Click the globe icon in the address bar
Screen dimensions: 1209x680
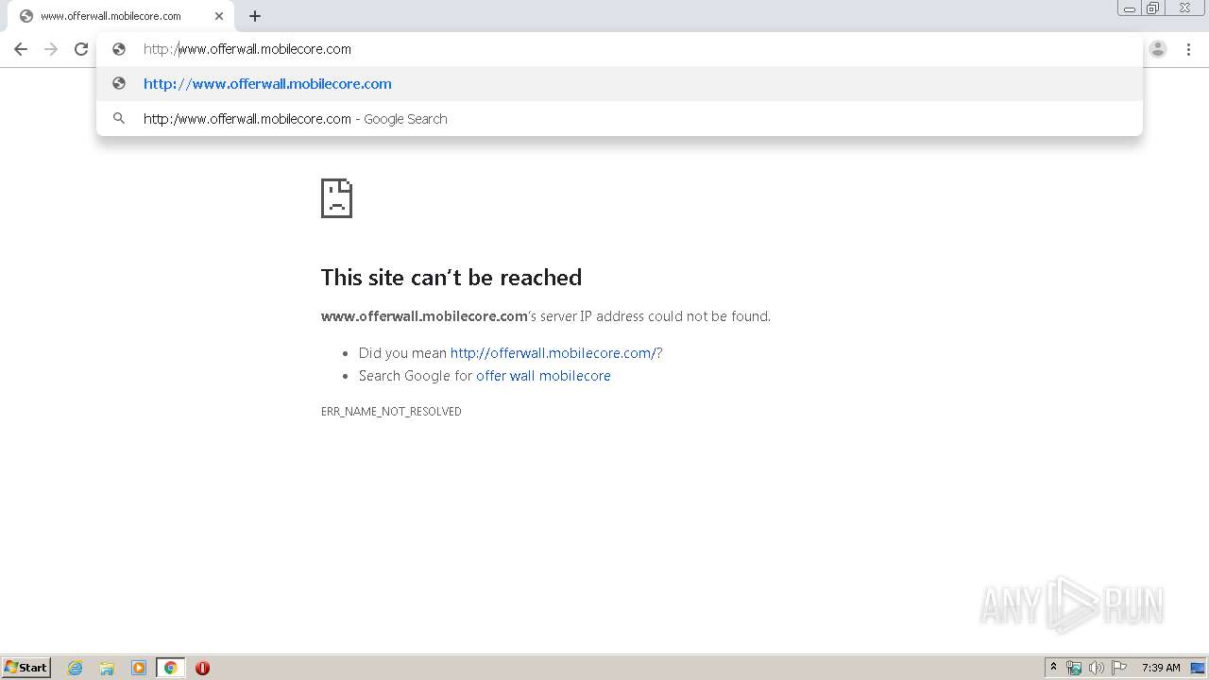click(x=119, y=49)
